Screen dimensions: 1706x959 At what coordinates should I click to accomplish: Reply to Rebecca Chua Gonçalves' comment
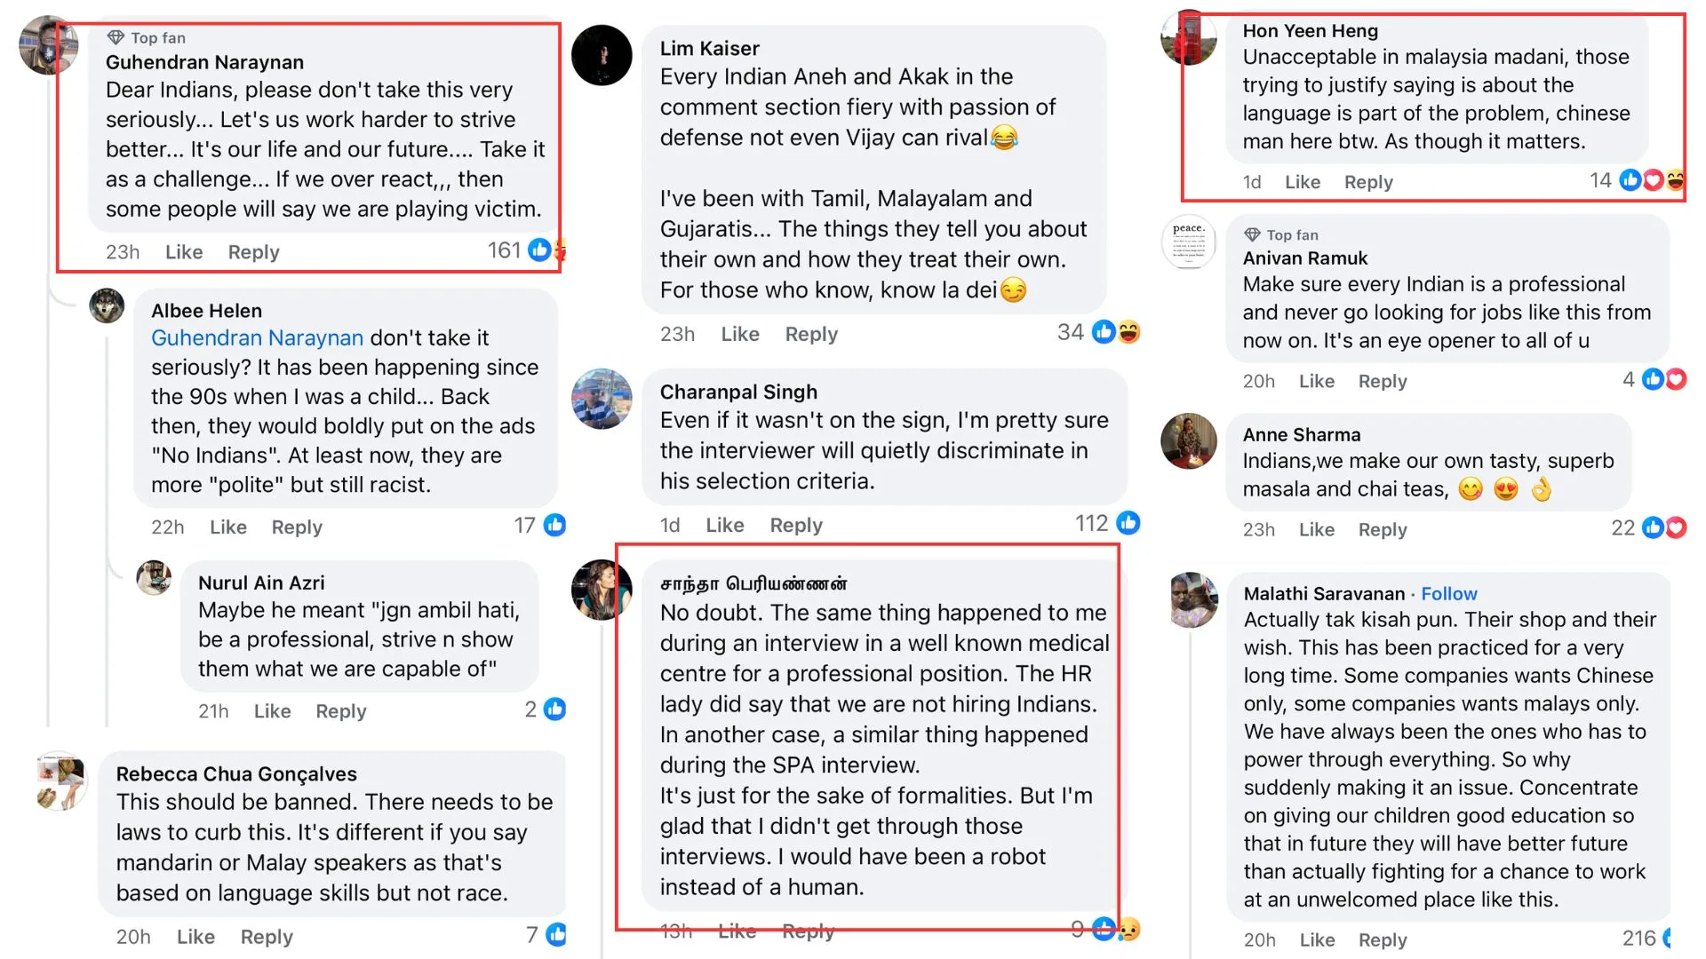tap(267, 937)
